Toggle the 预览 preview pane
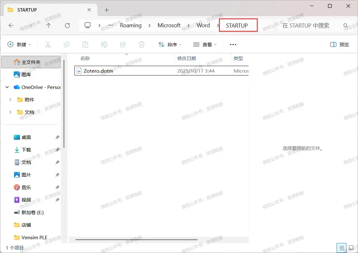This screenshot has height=253, width=358. coord(340,44)
